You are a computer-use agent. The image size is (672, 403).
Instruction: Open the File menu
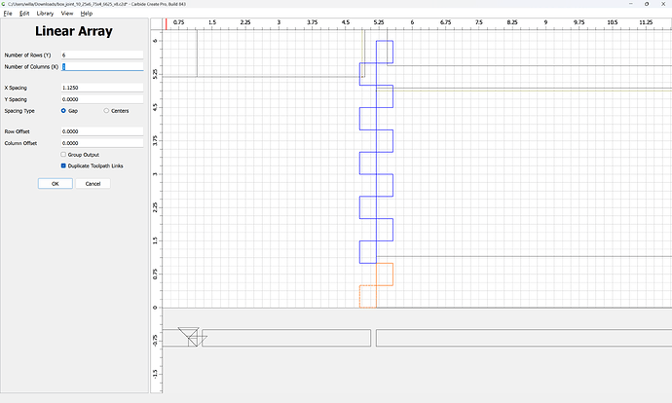tap(8, 14)
